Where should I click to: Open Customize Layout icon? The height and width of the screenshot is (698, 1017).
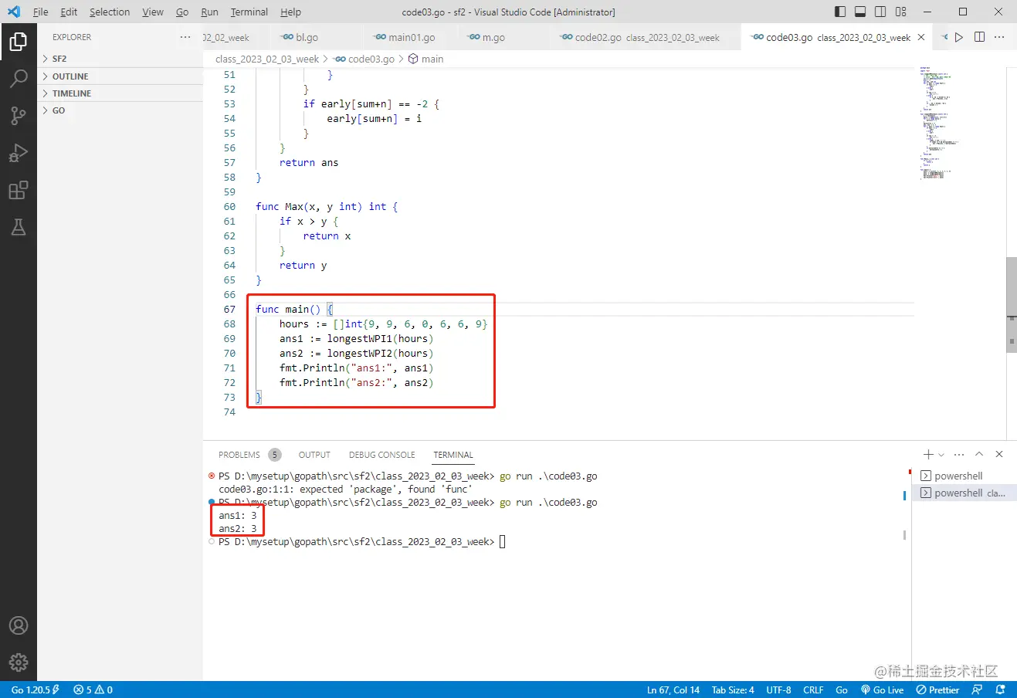pos(900,12)
